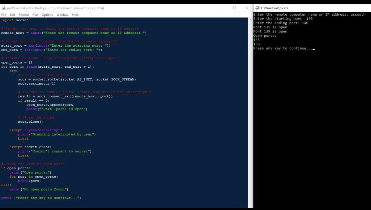This screenshot has width=371, height=210.
Task: Click the 'sock = socket.socket' code line
Action: 77,79
